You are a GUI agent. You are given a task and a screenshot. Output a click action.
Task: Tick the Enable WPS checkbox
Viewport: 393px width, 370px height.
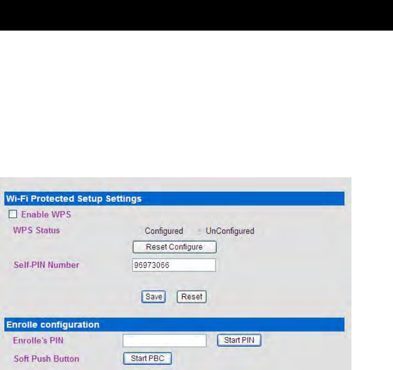point(13,214)
